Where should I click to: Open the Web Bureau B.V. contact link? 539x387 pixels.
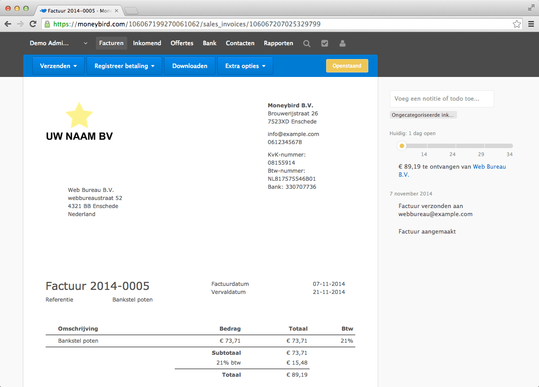[489, 166]
